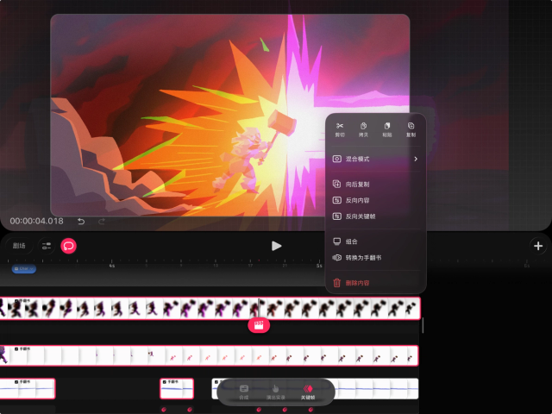Switch to the 关键帧 keyframe tab
This screenshot has width=552, height=414.
click(308, 392)
